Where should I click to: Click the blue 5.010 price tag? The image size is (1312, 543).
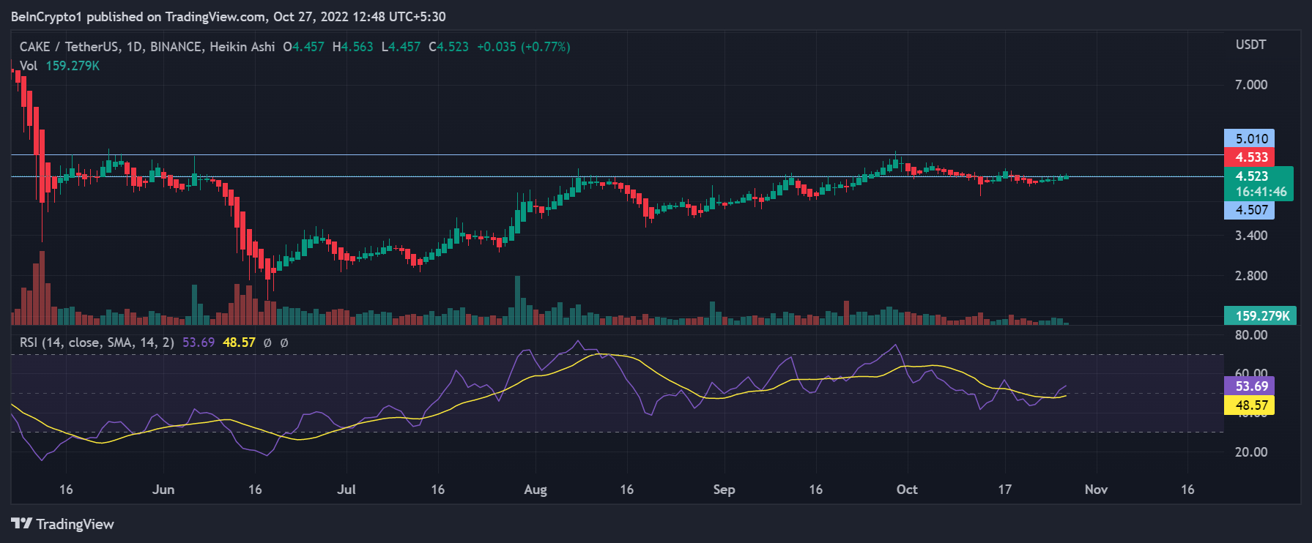(x=1249, y=139)
